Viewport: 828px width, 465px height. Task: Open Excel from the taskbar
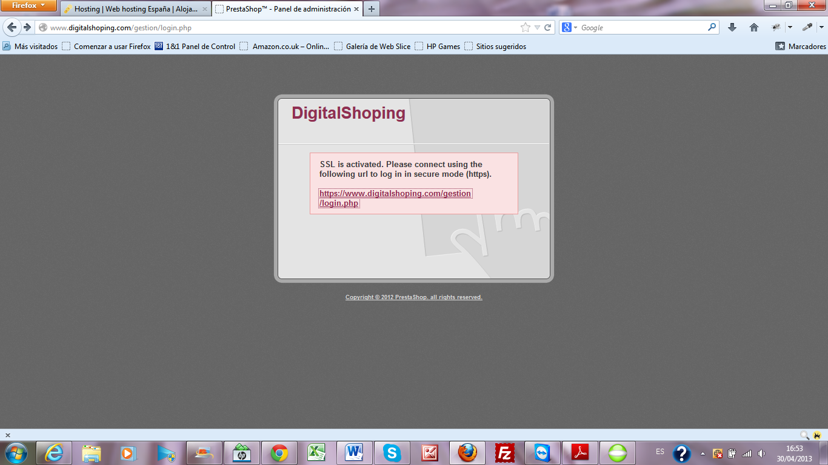coord(317,453)
